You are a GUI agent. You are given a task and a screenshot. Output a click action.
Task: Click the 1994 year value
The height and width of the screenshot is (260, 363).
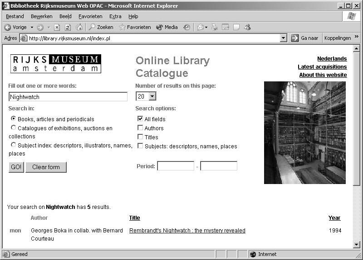(x=335, y=231)
